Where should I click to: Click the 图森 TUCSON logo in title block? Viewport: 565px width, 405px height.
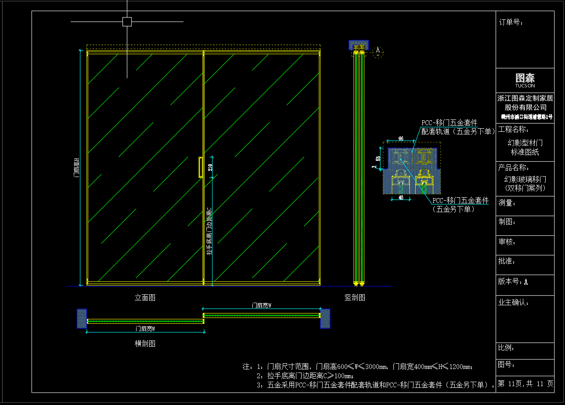525,80
